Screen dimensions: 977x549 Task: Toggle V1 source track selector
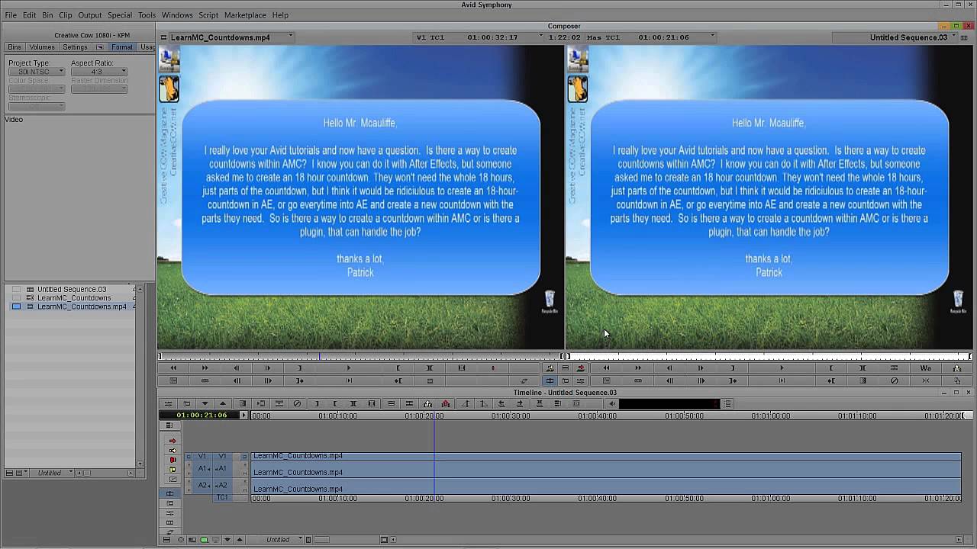tap(202, 456)
